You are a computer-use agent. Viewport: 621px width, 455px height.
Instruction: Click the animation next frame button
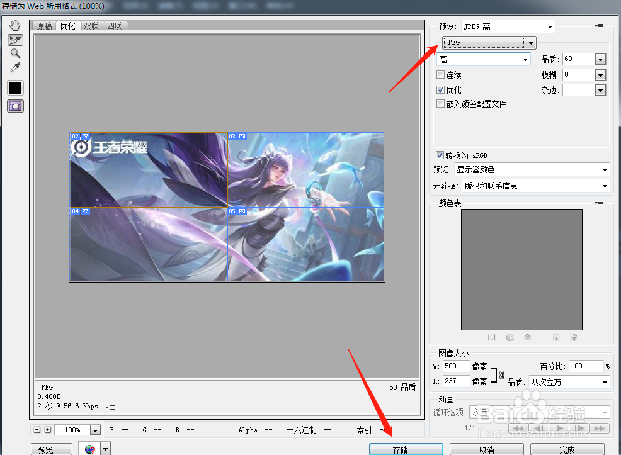click(579, 428)
